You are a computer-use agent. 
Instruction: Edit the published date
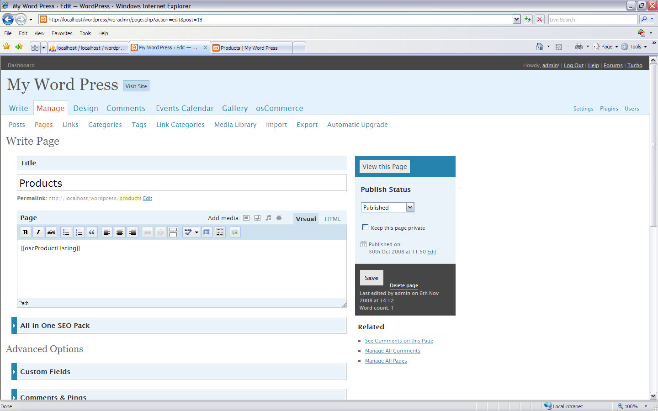tap(432, 252)
